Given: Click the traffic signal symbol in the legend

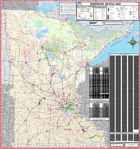Looking at the screenshot, I should click(108, 9).
